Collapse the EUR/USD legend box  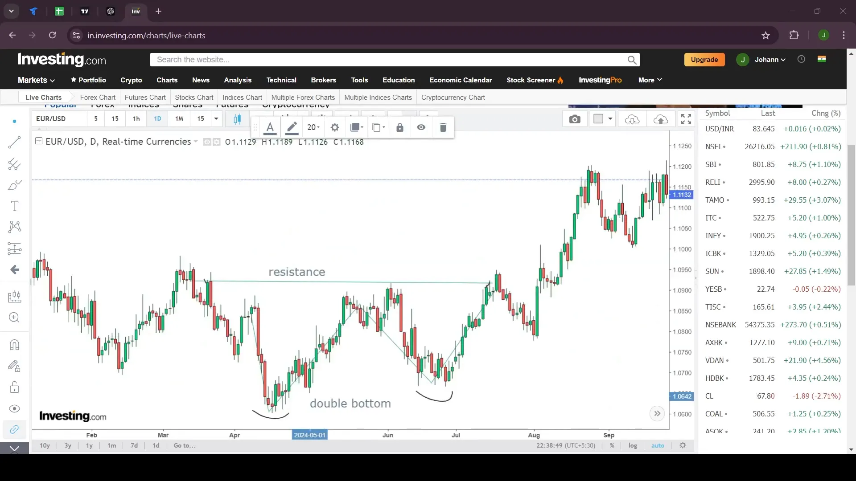tap(39, 141)
